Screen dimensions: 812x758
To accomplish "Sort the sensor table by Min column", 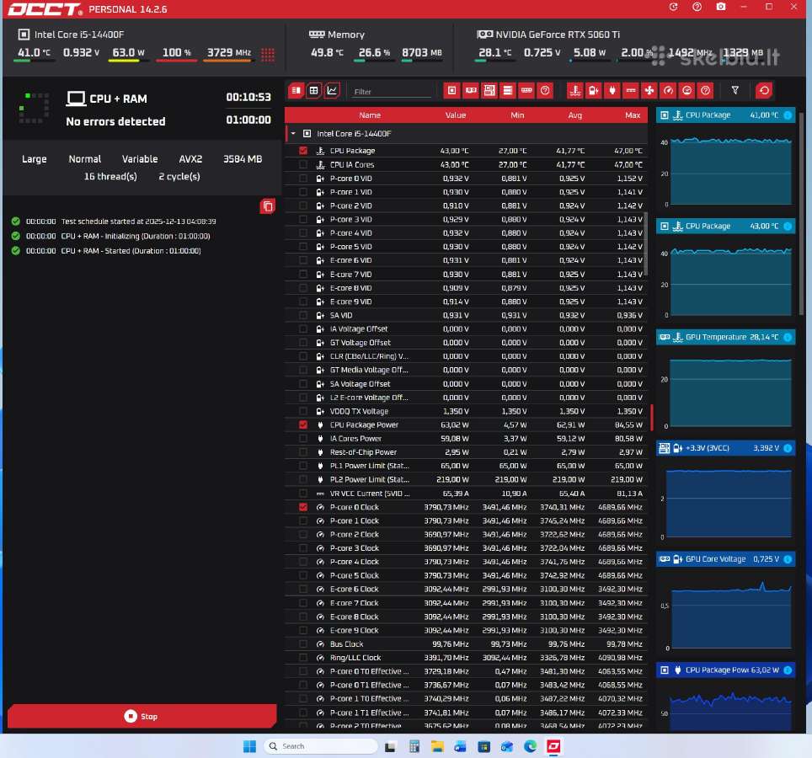I will point(517,115).
